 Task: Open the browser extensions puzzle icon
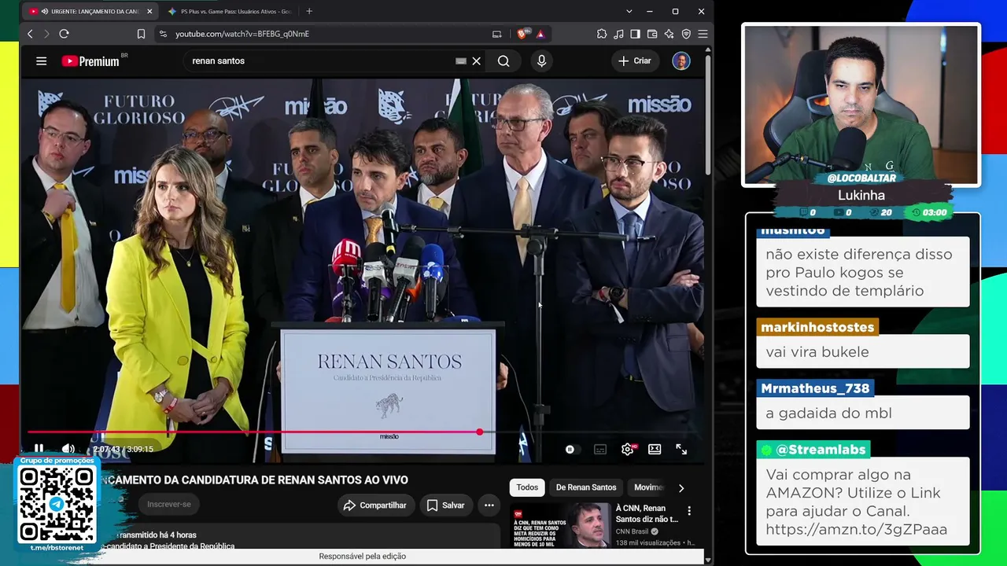tap(602, 34)
